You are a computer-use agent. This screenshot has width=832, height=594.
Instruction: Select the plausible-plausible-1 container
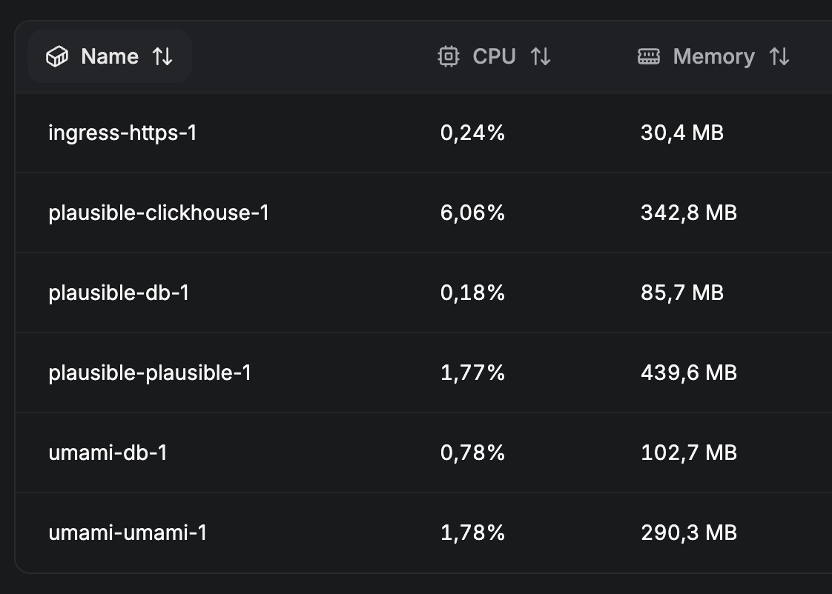[x=150, y=373]
